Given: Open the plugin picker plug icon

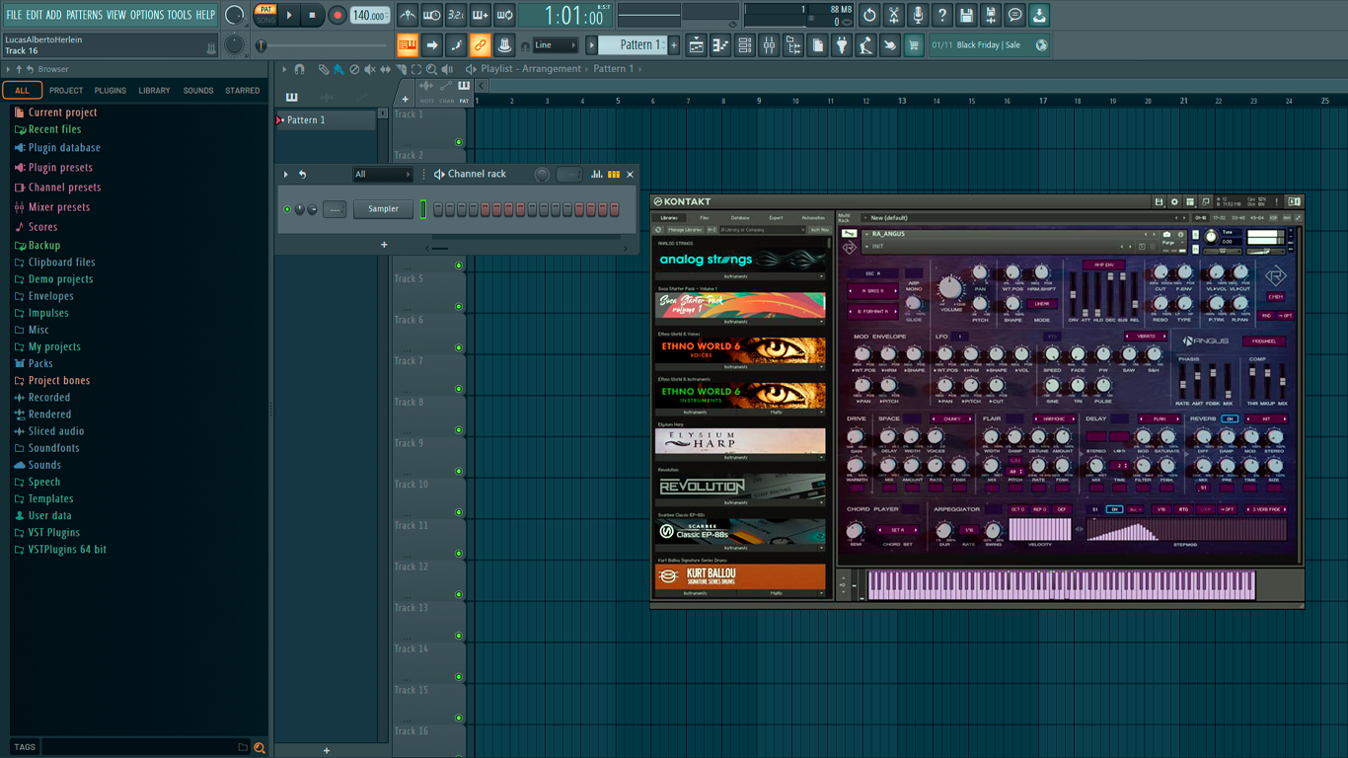Looking at the screenshot, I should coord(842,45).
